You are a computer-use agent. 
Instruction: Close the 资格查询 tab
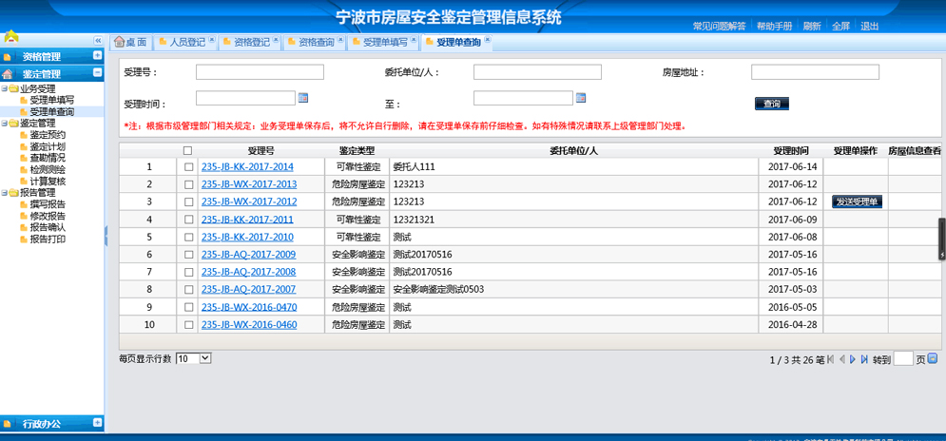click(x=341, y=40)
